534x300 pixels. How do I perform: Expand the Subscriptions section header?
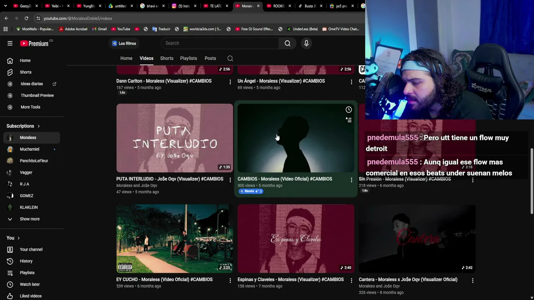(23, 126)
